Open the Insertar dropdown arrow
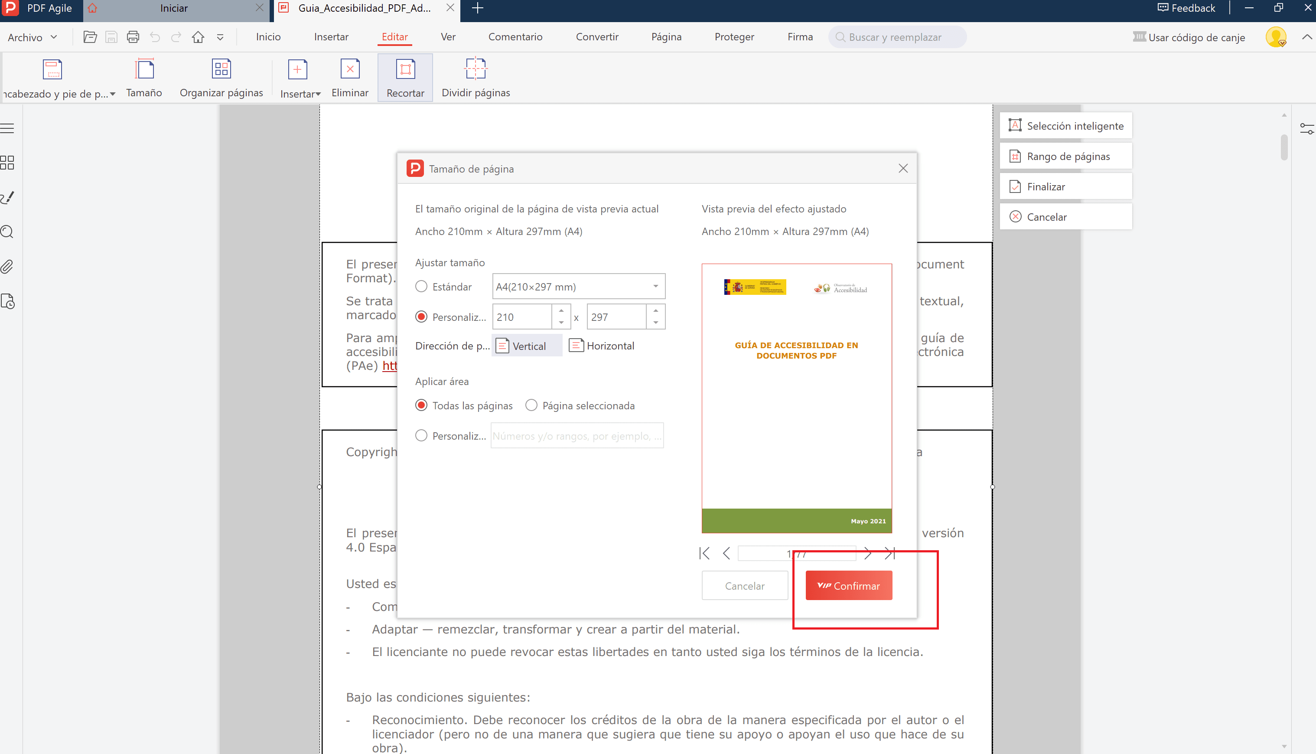Screen dimensions: 1316x754 [318, 94]
